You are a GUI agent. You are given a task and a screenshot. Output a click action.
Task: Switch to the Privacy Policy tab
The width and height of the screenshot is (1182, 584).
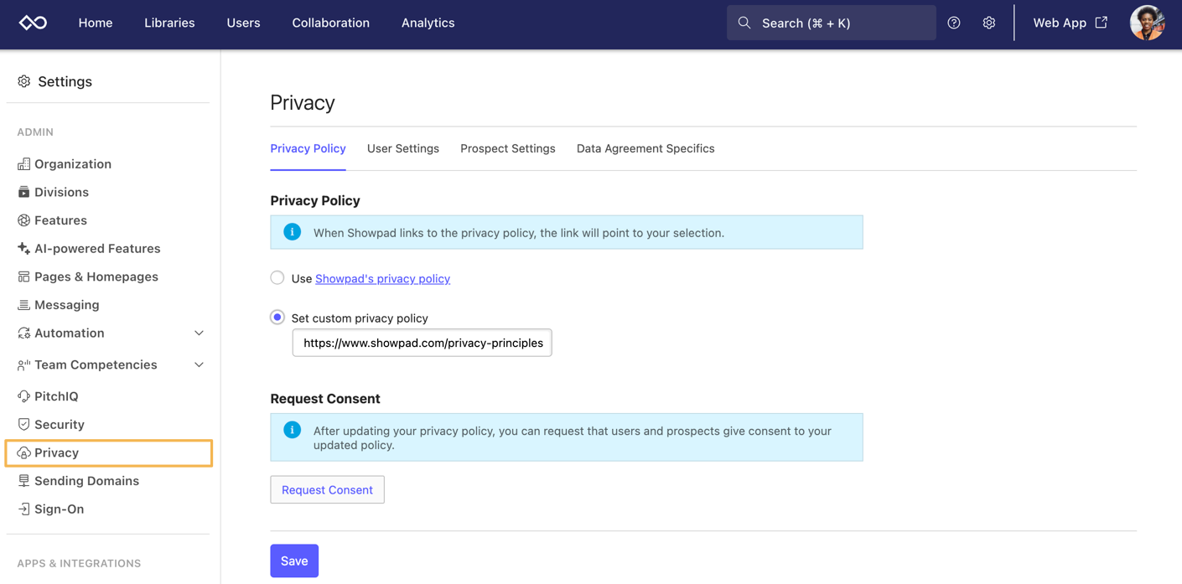(308, 148)
